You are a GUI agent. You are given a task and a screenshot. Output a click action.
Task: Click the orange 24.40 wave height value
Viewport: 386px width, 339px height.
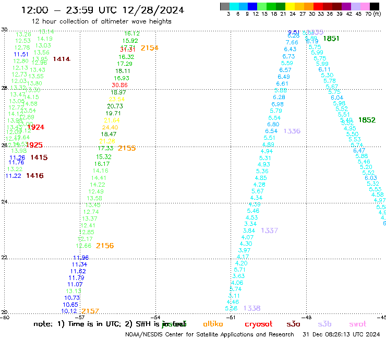pos(110,128)
